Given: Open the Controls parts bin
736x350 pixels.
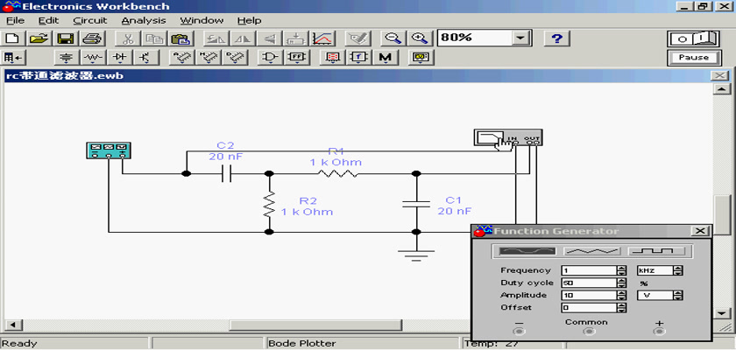Looking at the screenshot, I should click(x=359, y=58).
